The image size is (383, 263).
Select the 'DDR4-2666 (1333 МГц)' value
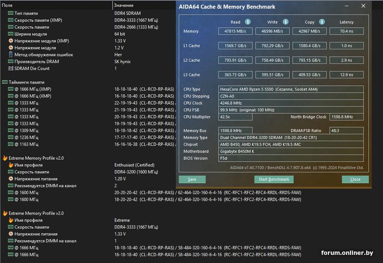point(136,27)
